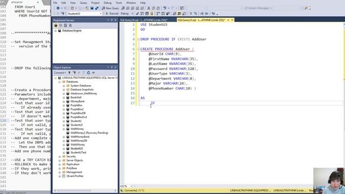The image size is (345, 194).
Task: Expand the System Databases node
Action: [64, 86]
